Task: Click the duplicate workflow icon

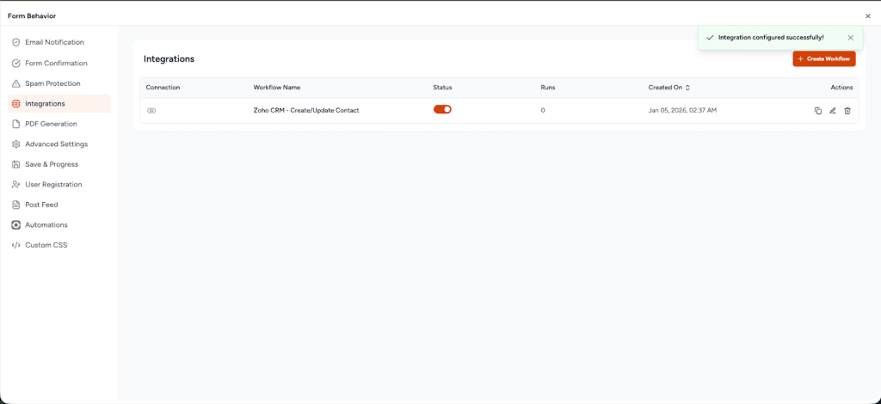Action: (818, 111)
